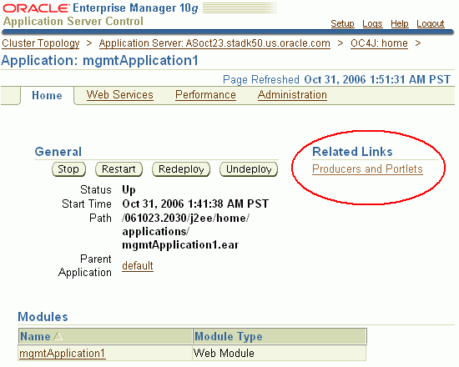Switch to the Performance tab

205,95
